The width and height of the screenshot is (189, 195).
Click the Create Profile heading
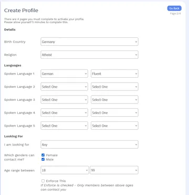(x=21, y=11)
